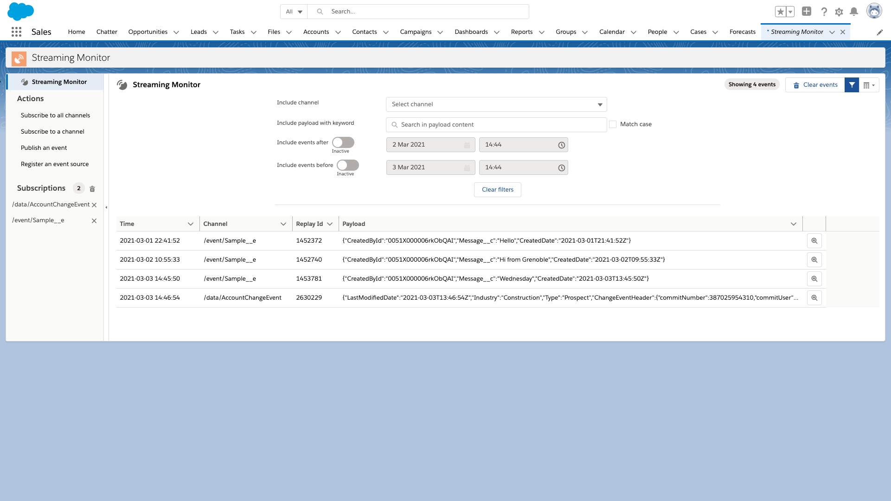Screen dimensions: 891x501
Task: Open the clock picker for after-time
Action: click(561, 145)
